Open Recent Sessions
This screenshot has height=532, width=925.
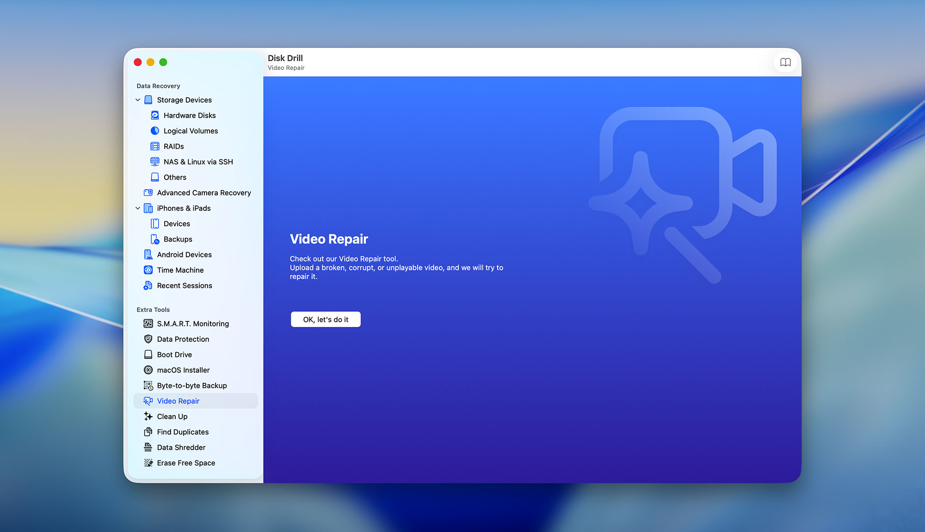pos(184,285)
